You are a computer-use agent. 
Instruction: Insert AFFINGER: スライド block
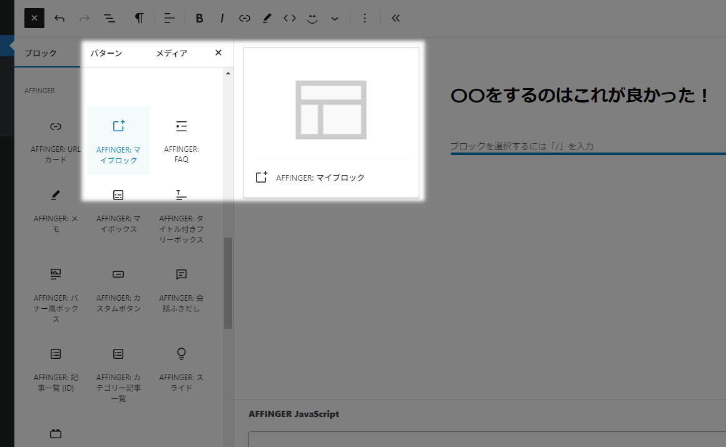pos(181,374)
